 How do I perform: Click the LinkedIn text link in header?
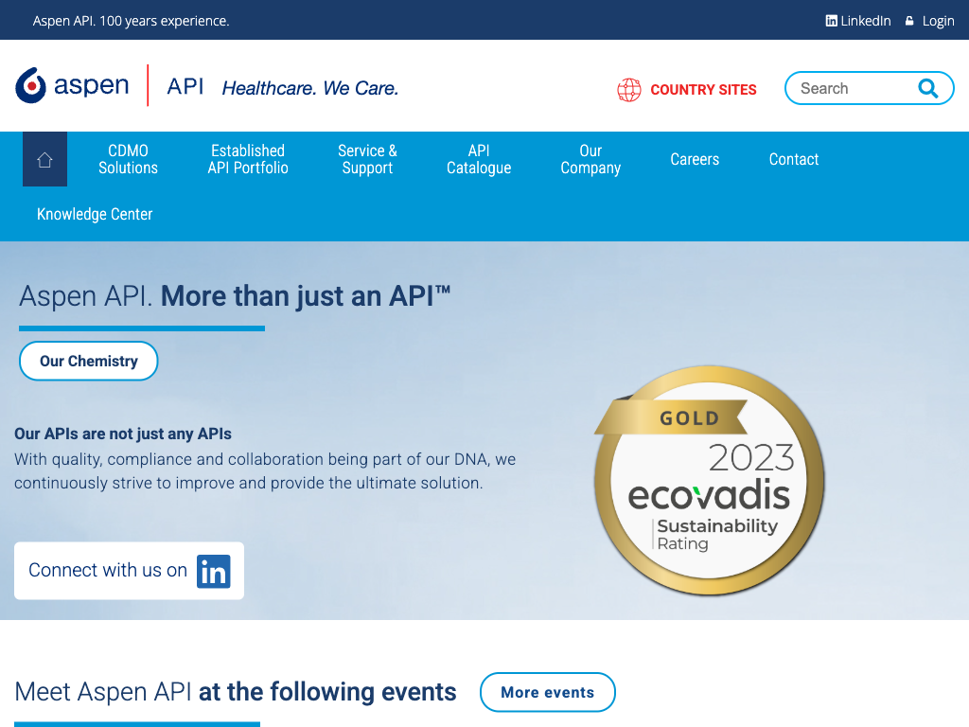866,21
